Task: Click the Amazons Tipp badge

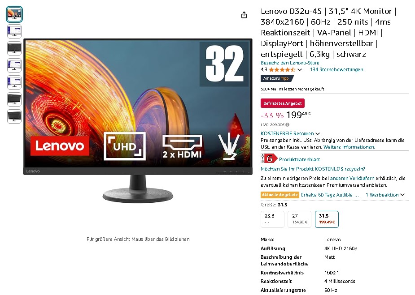Action: (277, 78)
